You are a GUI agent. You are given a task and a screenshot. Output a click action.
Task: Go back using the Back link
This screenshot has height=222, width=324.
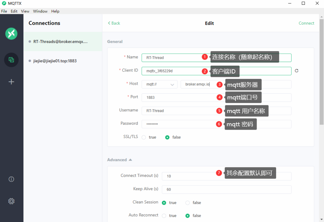(114, 23)
